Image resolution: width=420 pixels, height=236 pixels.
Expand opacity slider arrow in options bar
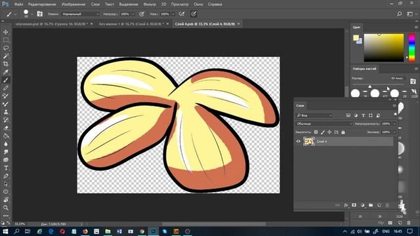click(133, 14)
